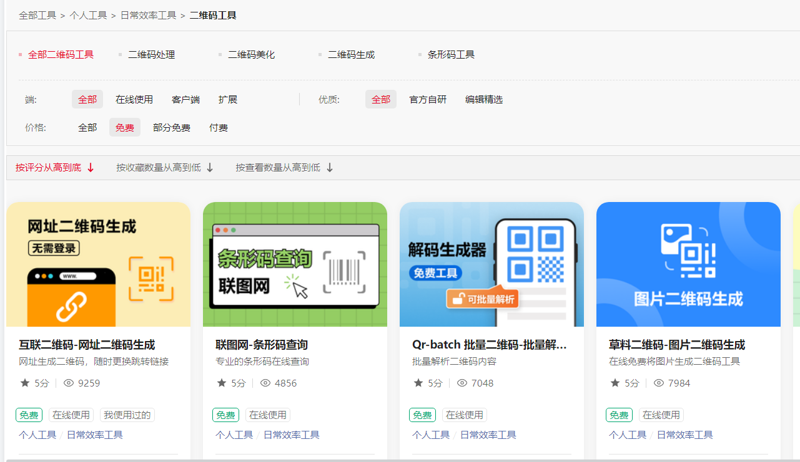Open the 互联二维码 tool thumbnail
The height and width of the screenshot is (462, 800).
pos(98,264)
